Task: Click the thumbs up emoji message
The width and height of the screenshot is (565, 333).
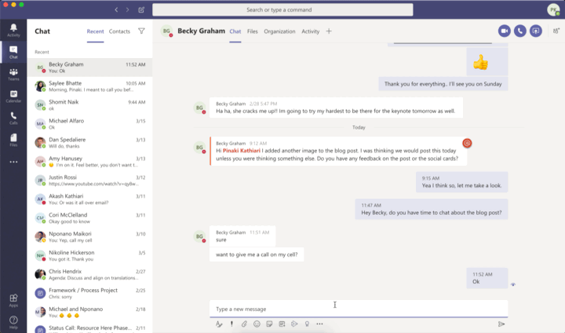Action: [x=487, y=62]
